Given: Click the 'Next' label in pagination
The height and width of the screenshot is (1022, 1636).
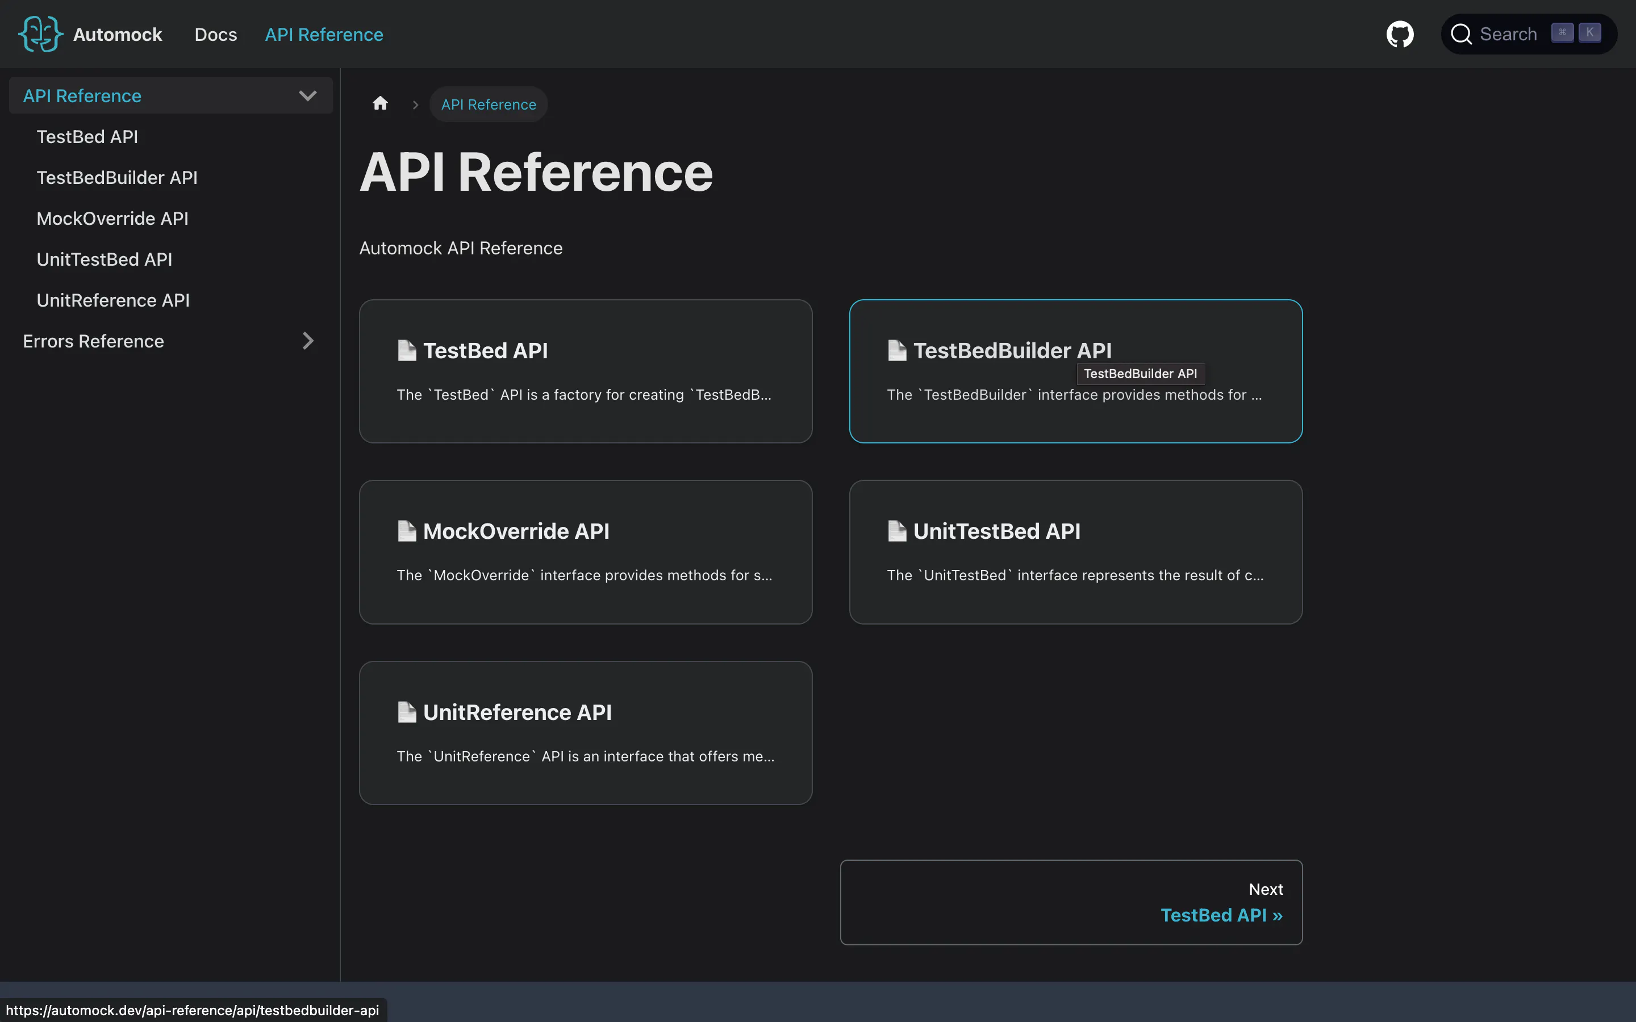Looking at the screenshot, I should click(1266, 889).
